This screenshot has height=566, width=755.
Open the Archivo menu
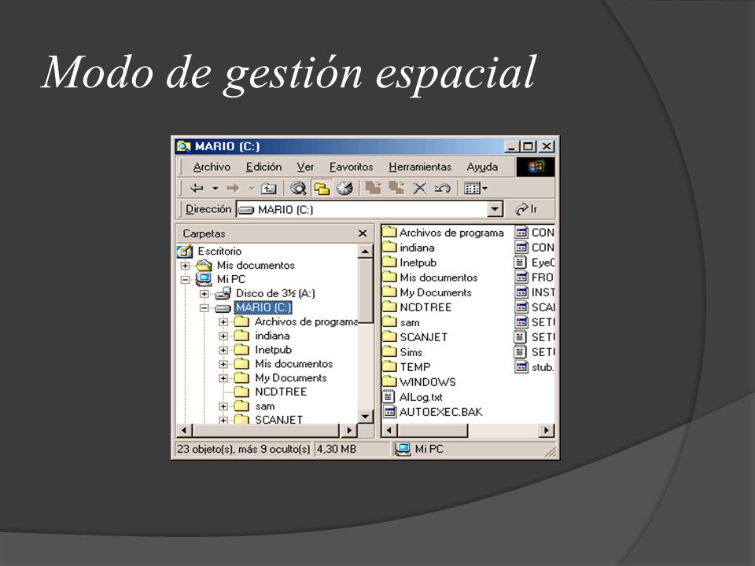(x=212, y=167)
